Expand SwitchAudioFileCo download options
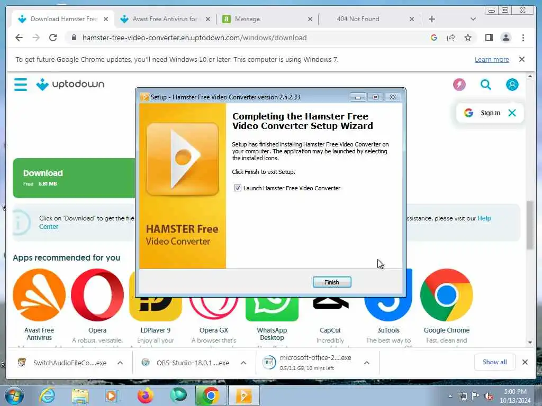 [x=120, y=363]
